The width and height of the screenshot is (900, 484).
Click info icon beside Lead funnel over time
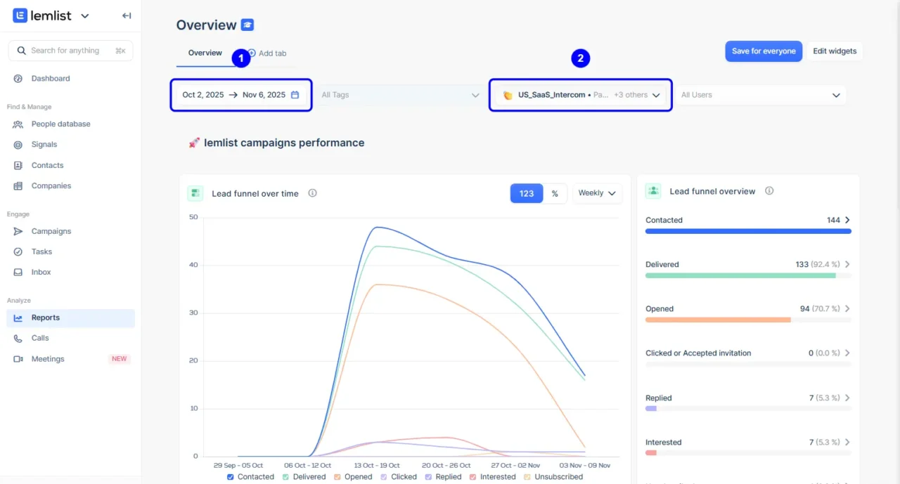313,193
